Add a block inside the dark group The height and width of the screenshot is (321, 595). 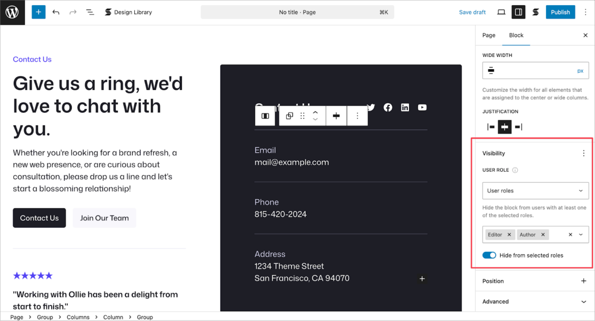point(422,279)
